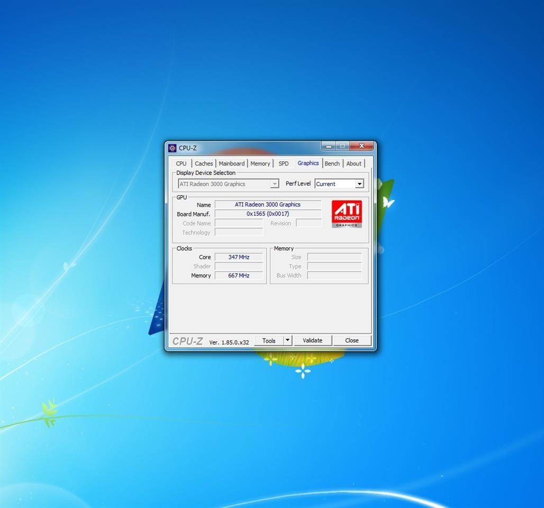Click the "Core" label in Clocks

click(205, 257)
